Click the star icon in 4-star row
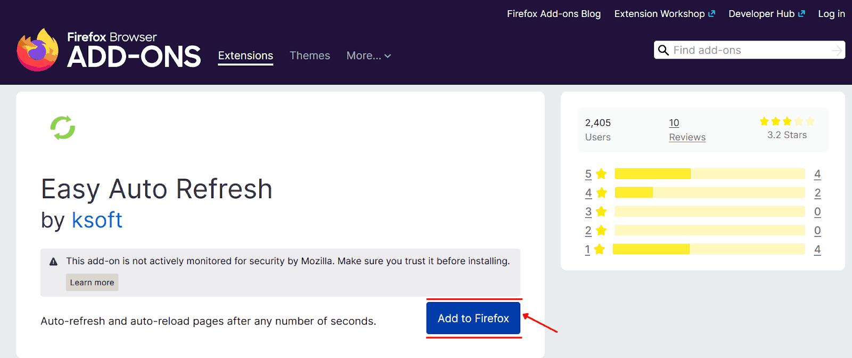Viewport: 852px width, 358px height. pos(602,193)
